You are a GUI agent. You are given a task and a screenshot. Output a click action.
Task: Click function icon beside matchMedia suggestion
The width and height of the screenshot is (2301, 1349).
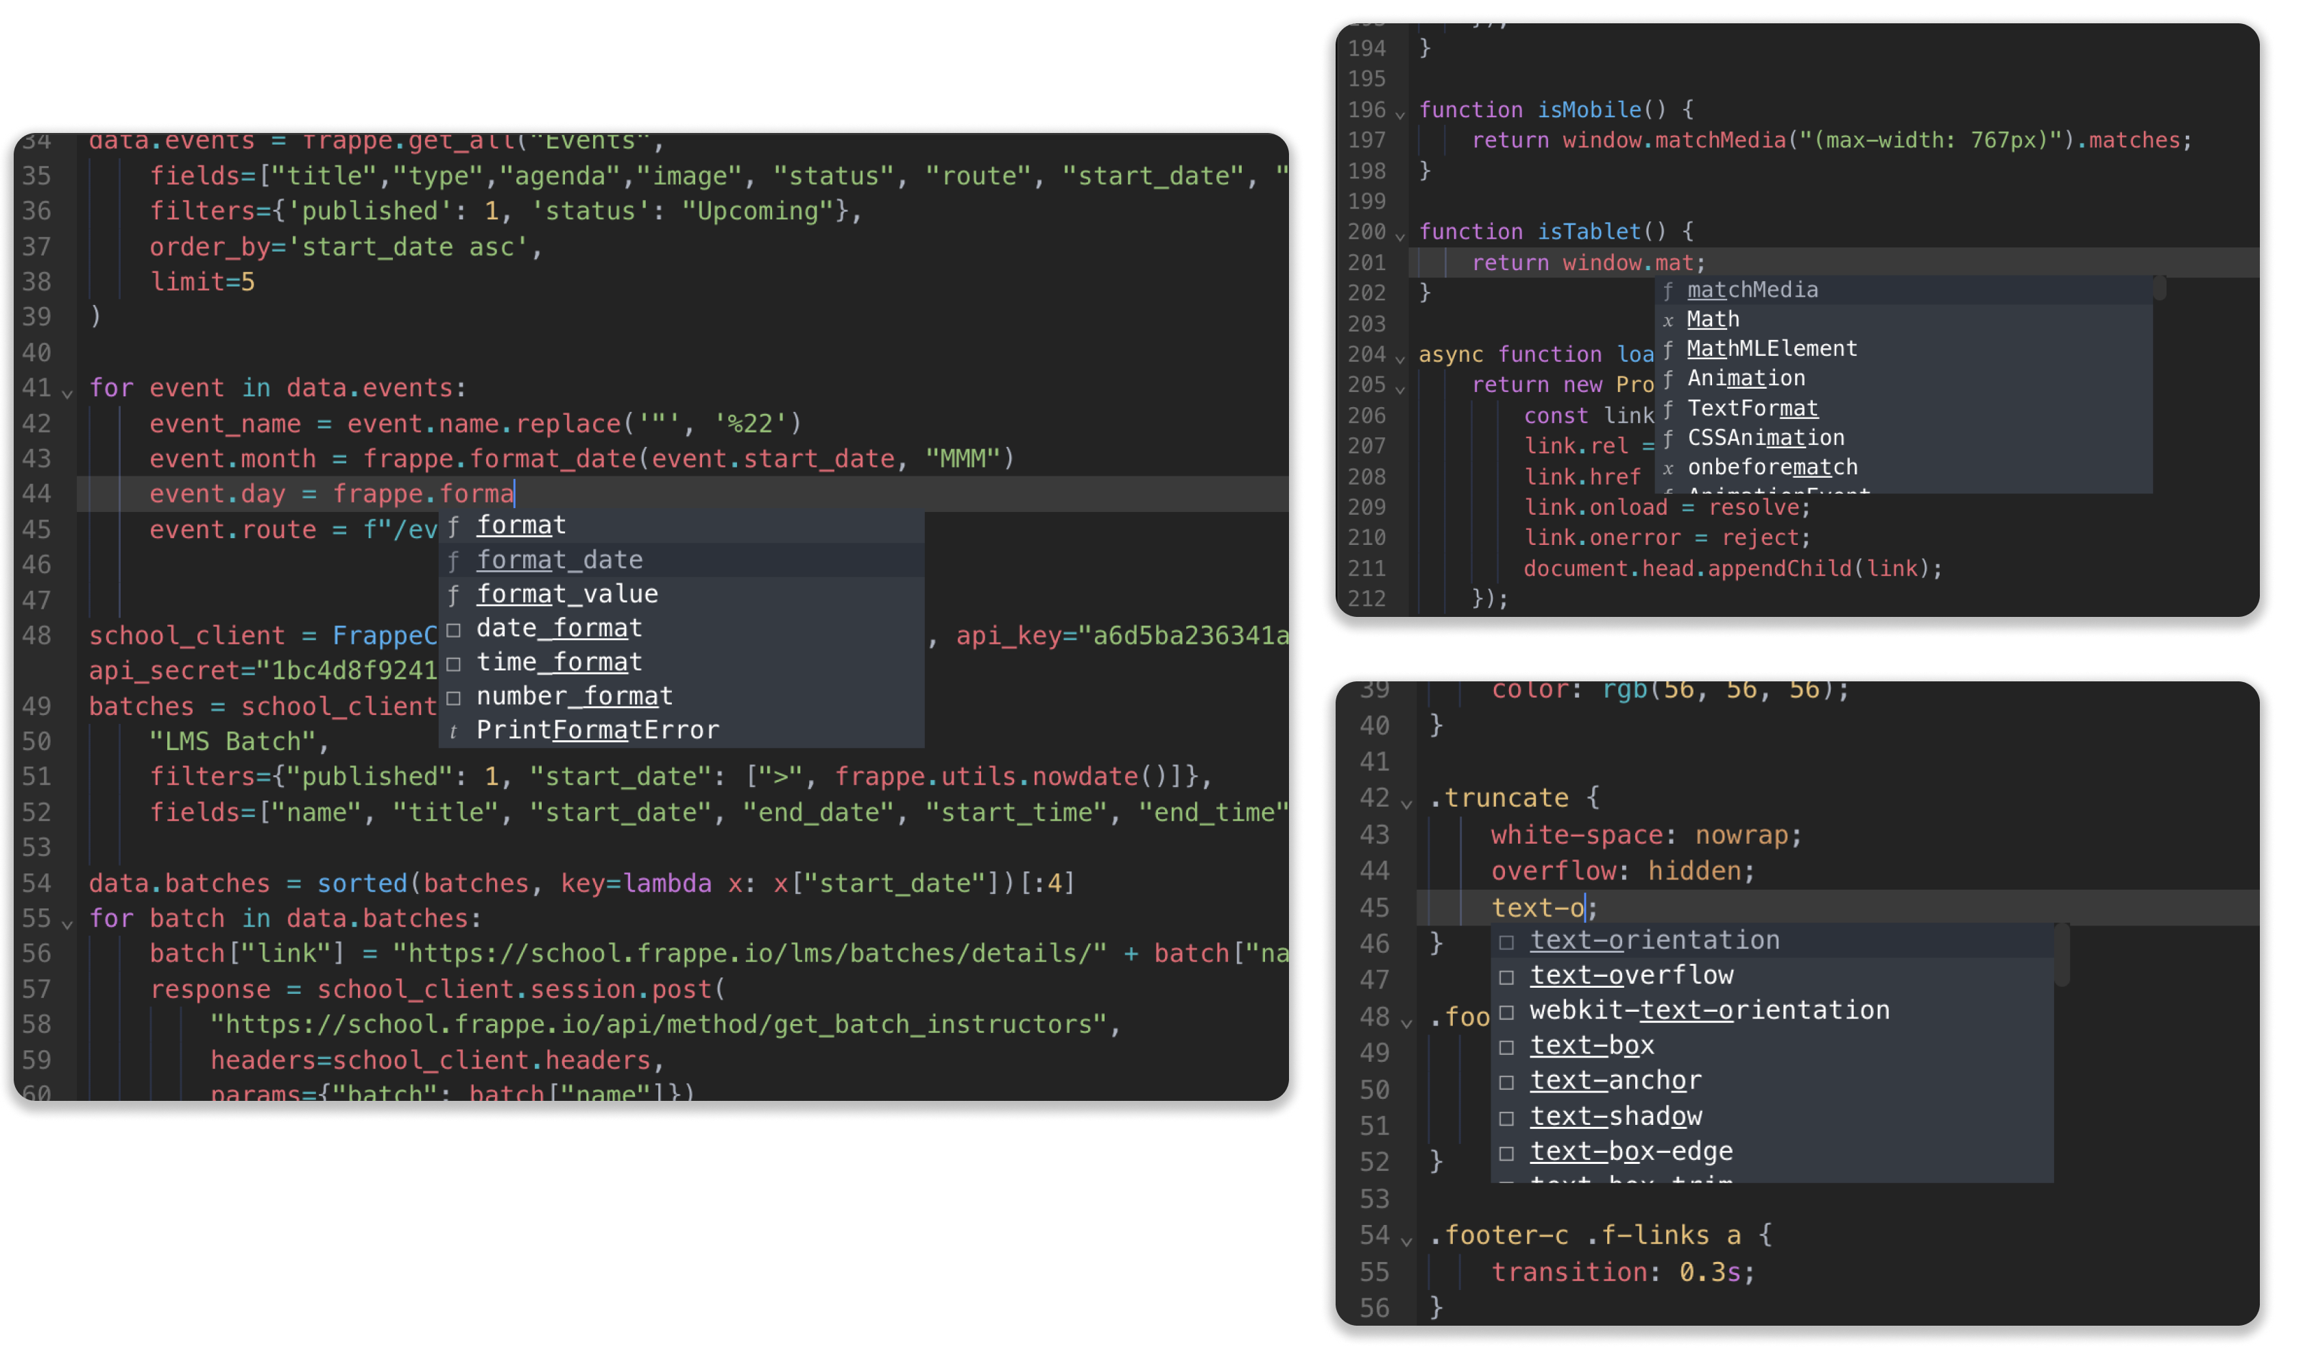tap(1668, 290)
